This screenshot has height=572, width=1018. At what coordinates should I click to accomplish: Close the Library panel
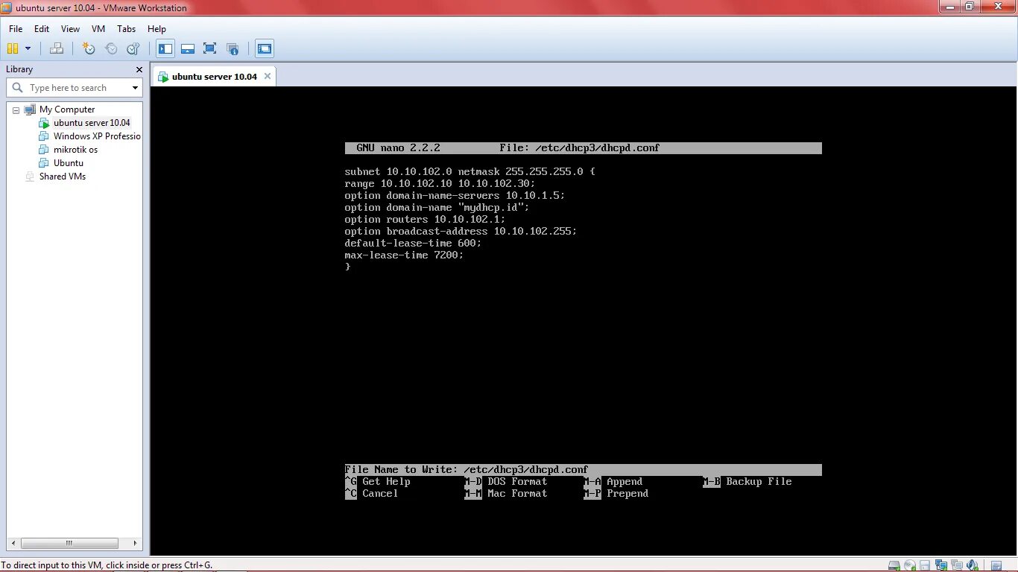pos(139,69)
